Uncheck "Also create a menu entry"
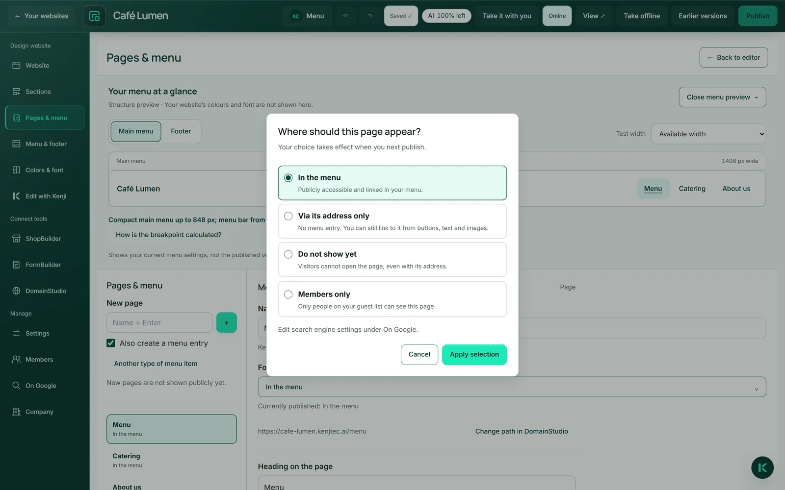Screen dimensions: 785x490 111,343
